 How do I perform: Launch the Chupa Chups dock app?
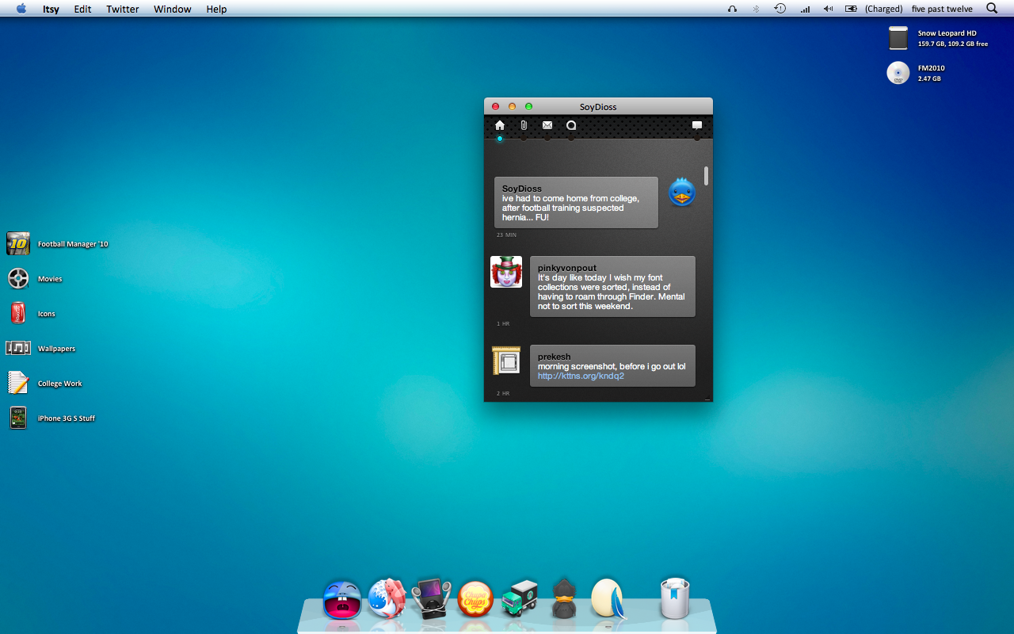tap(475, 600)
